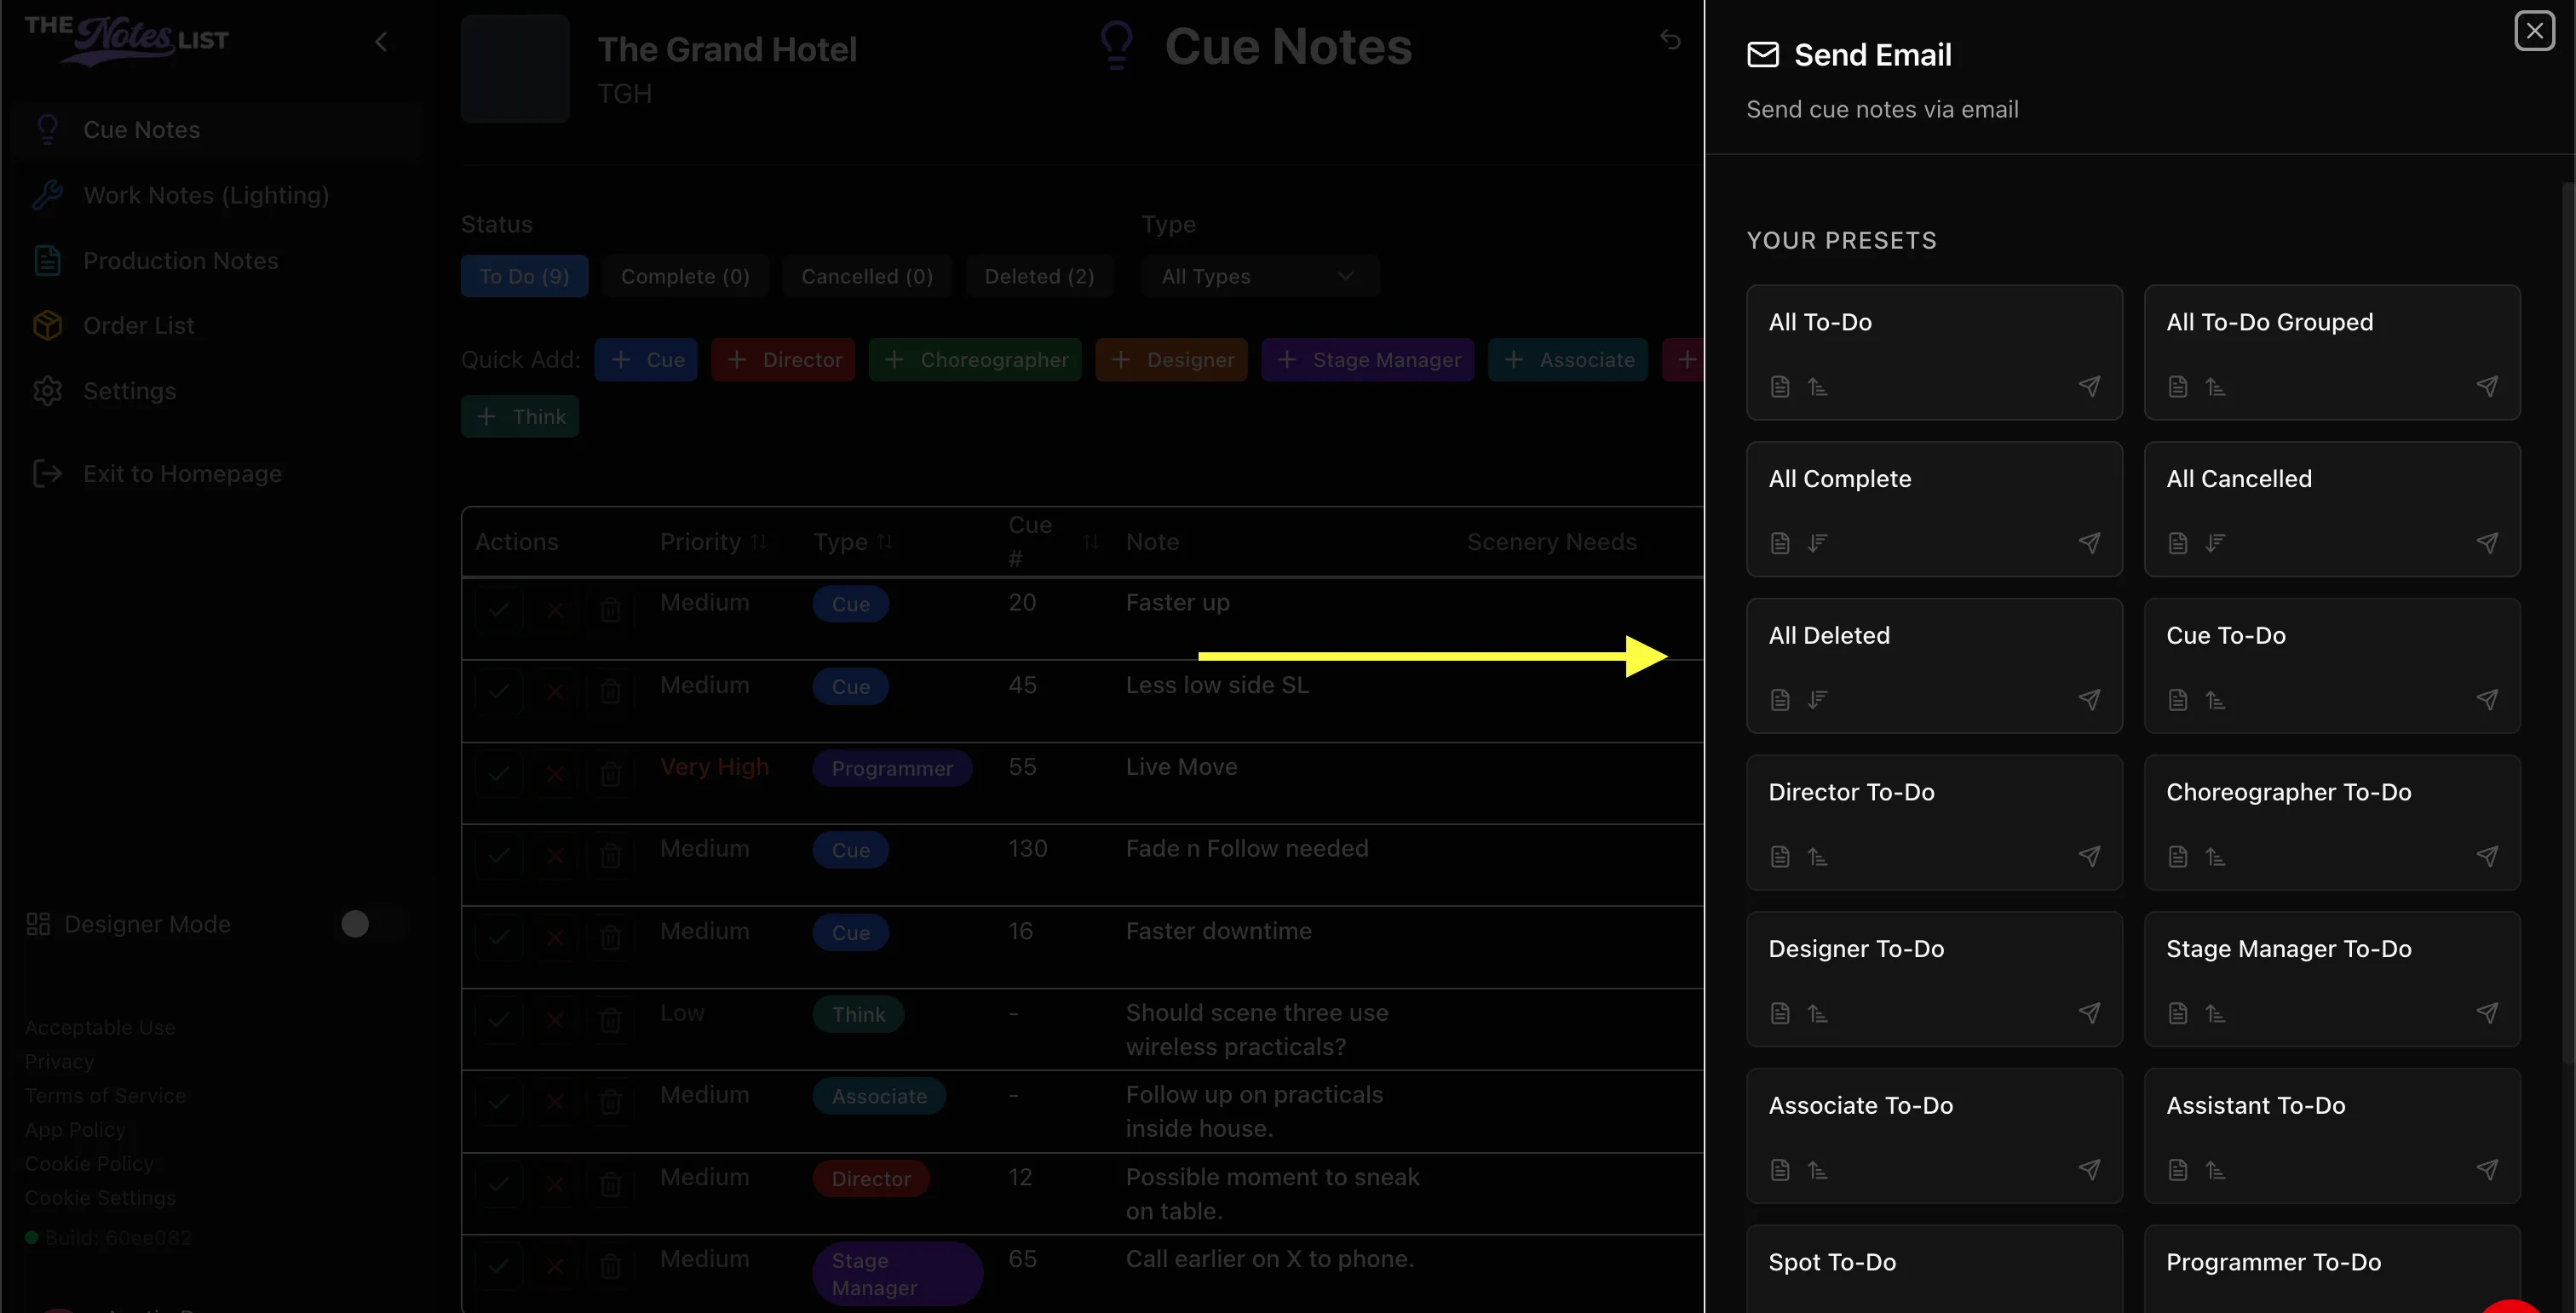The image size is (2576, 1313).
Task: Open Cookie Settings link
Action: [x=100, y=1197]
